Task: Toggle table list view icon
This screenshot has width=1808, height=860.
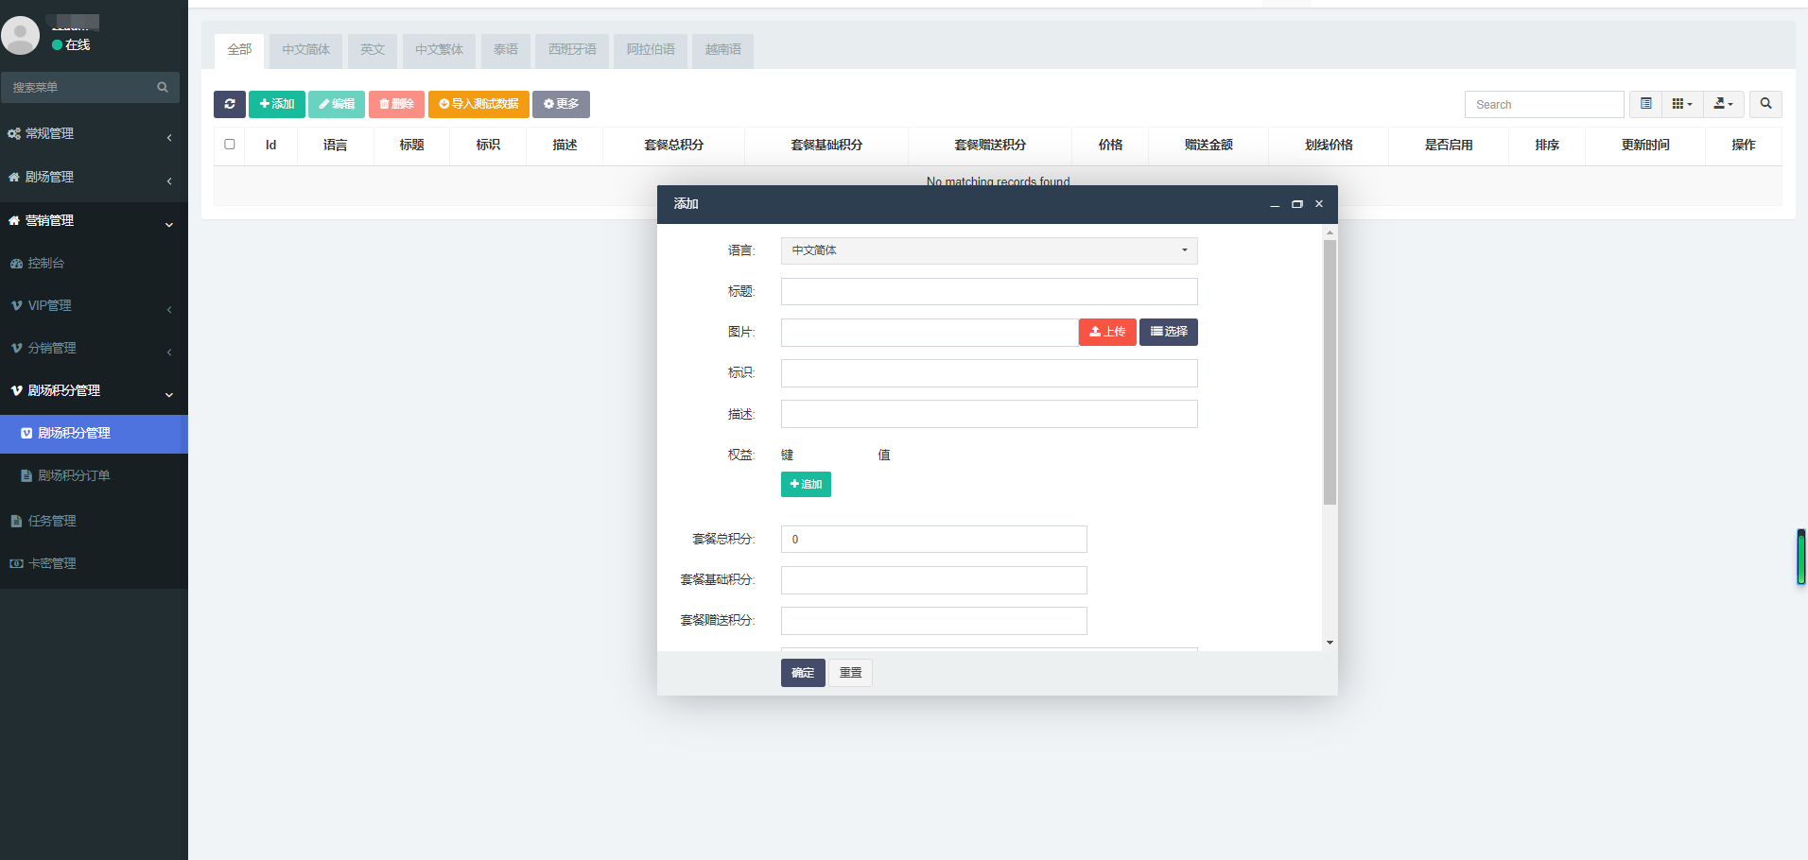Action: (x=1645, y=104)
